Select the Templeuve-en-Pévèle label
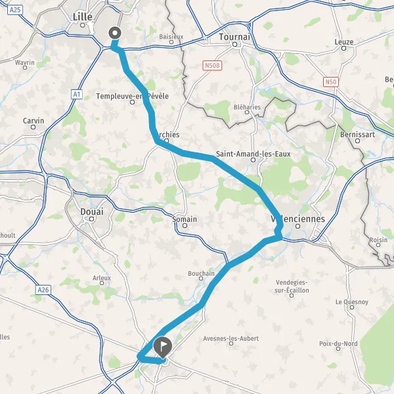Screen dimensions: 394x394 click(133, 97)
